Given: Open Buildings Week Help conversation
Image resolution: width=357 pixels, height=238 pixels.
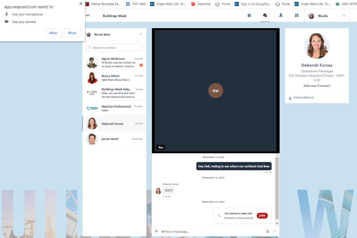Looking at the screenshot, I should (x=114, y=93).
